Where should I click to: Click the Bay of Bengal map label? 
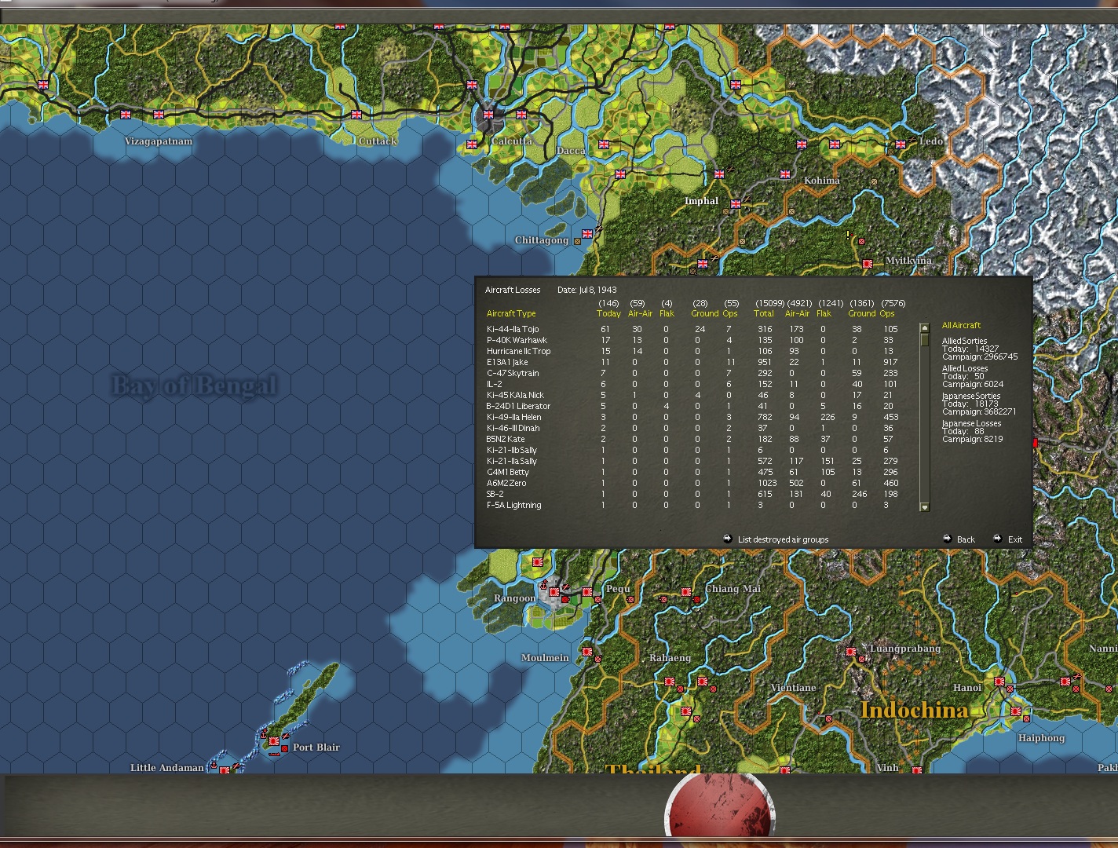[x=194, y=386]
